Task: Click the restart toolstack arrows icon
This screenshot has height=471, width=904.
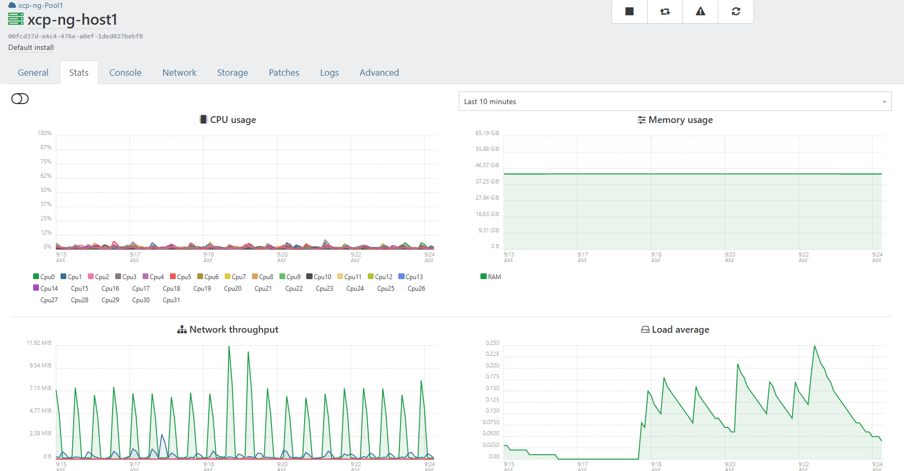Action: 665,12
